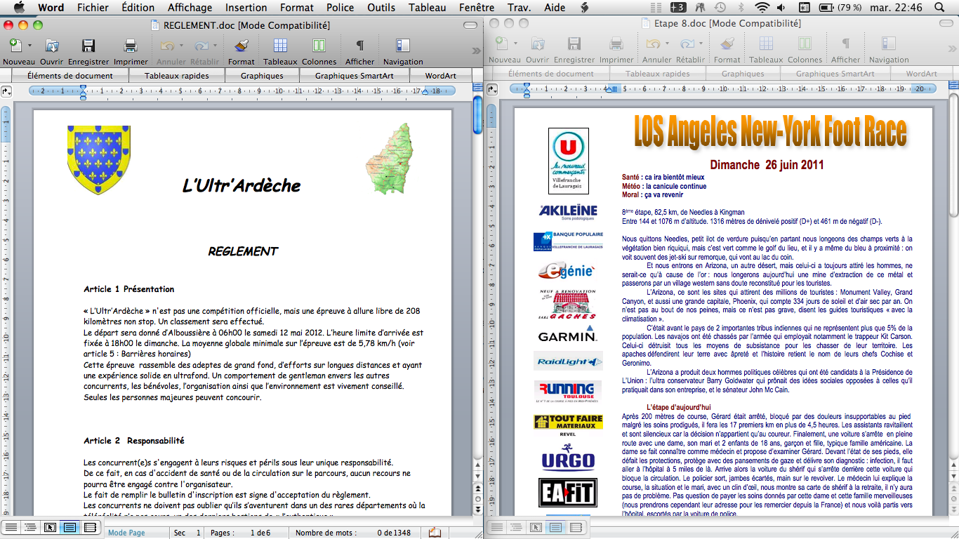Toggle Navigation pane in REGLEMENT.doc
Viewport: 959px width, 539px height.
[403, 46]
